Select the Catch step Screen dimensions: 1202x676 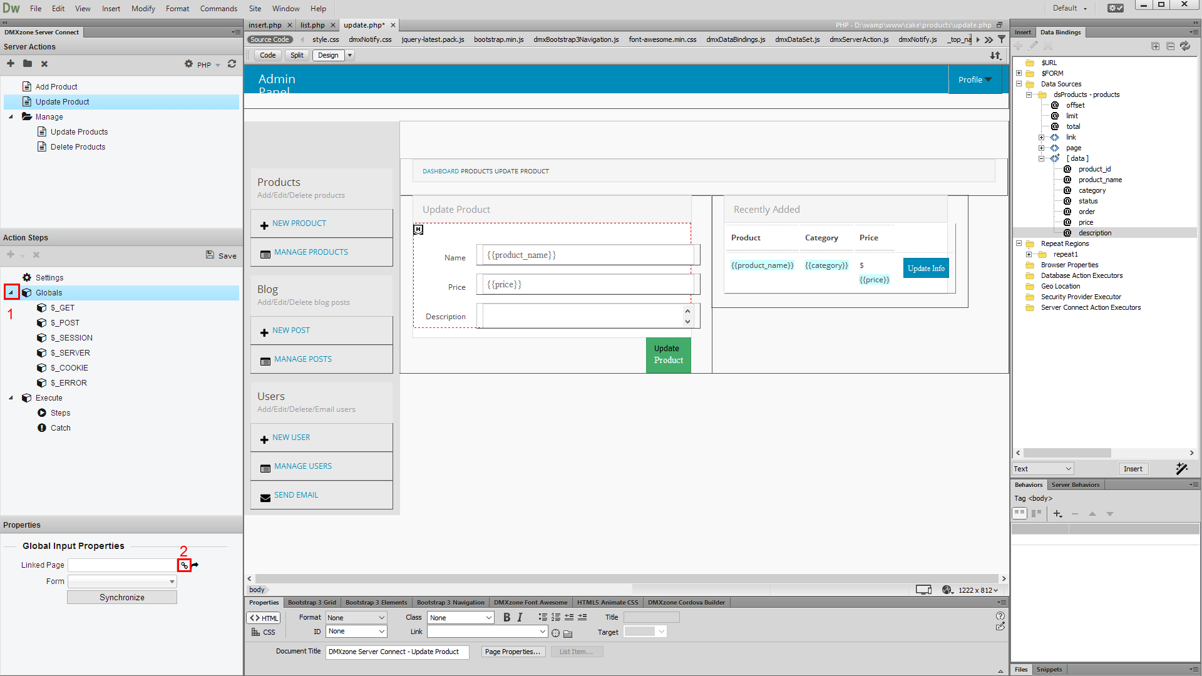(x=61, y=428)
